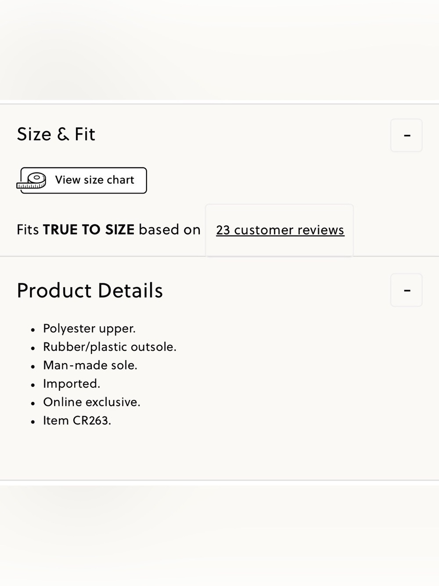Image resolution: width=439 pixels, height=586 pixels.
Task: Click the word Details in section heading
Action: pyautogui.click(x=130, y=290)
